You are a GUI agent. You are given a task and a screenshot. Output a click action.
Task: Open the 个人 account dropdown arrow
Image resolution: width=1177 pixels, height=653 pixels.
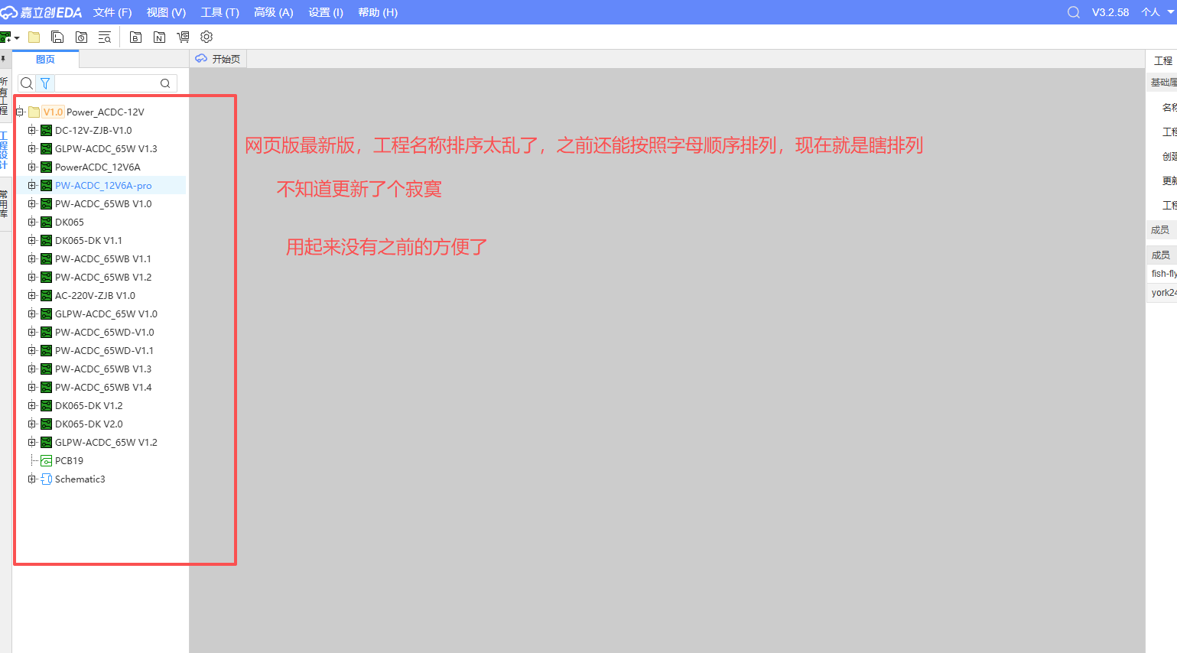point(1170,12)
